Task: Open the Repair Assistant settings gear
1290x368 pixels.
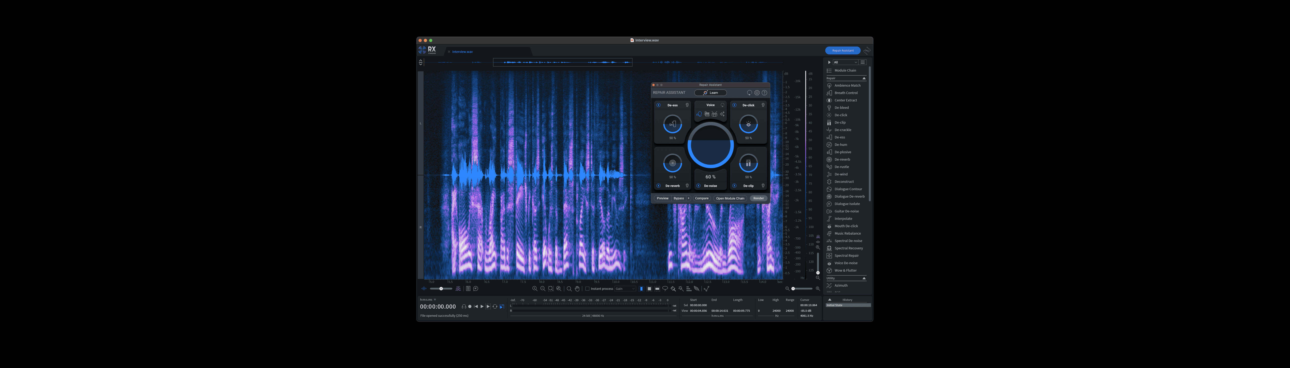Action: [x=757, y=92]
